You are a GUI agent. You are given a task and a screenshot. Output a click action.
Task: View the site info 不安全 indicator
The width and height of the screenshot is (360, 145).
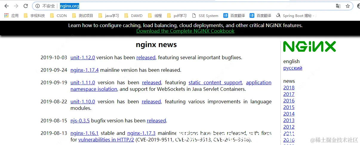click(45, 6)
